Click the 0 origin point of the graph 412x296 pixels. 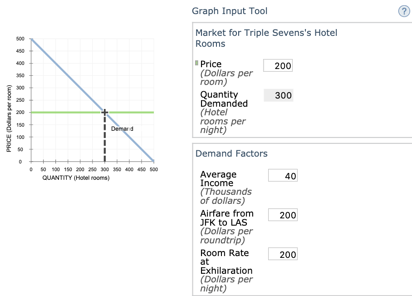[x=30, y=162]
